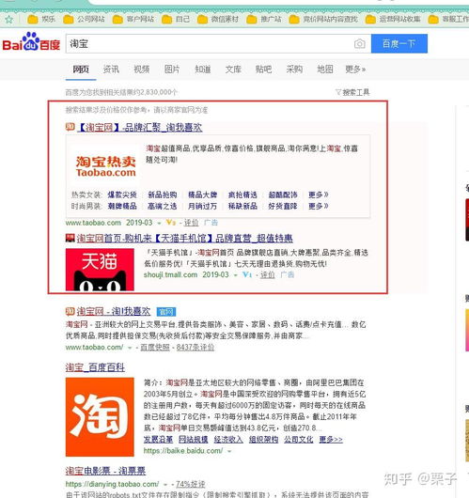Open the 天猫手机馆 品牌直营 result title
Screen dimensions: 469x498
point(184,239)
